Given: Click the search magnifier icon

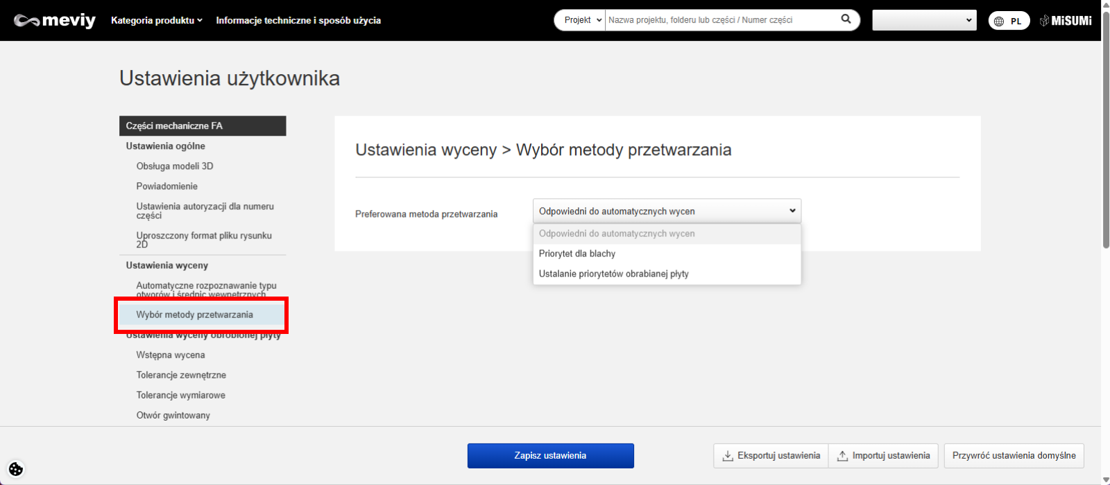Looking at the screenshot, I should [x=846, y=19].
